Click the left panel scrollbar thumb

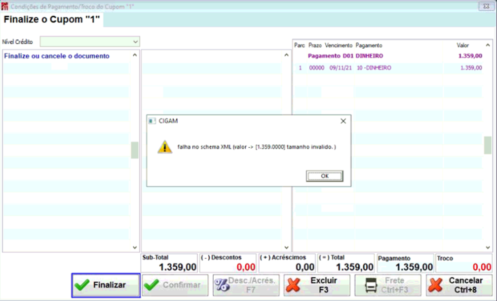pyautogui.click(x=135, y=150)
